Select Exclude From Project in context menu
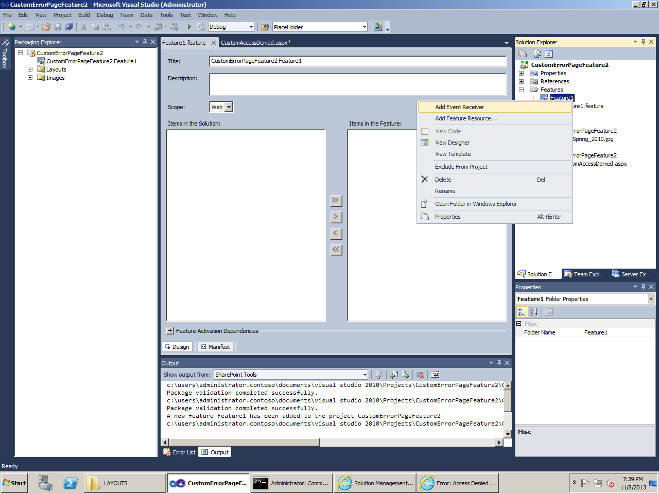The height and width of the screenshot is (494, 659). [494, 167]
